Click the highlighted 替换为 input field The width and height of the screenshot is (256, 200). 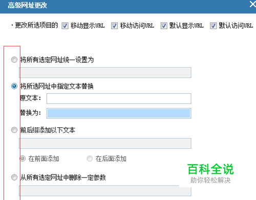click(x=119, y=113)
